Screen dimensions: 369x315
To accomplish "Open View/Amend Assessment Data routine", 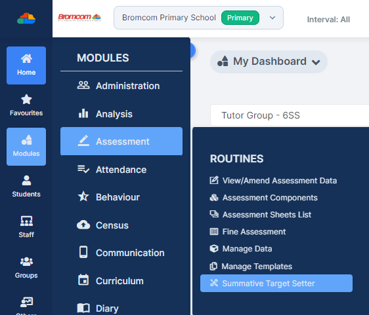I will pyautogui.click(x=273, y=181).
